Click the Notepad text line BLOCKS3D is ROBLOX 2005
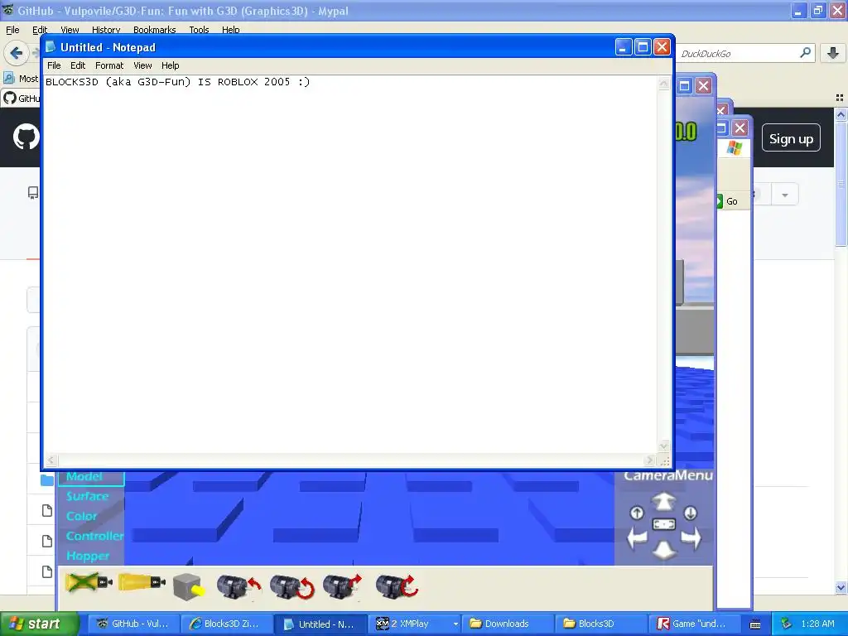848x636 pixels. [x=178, y=82]
